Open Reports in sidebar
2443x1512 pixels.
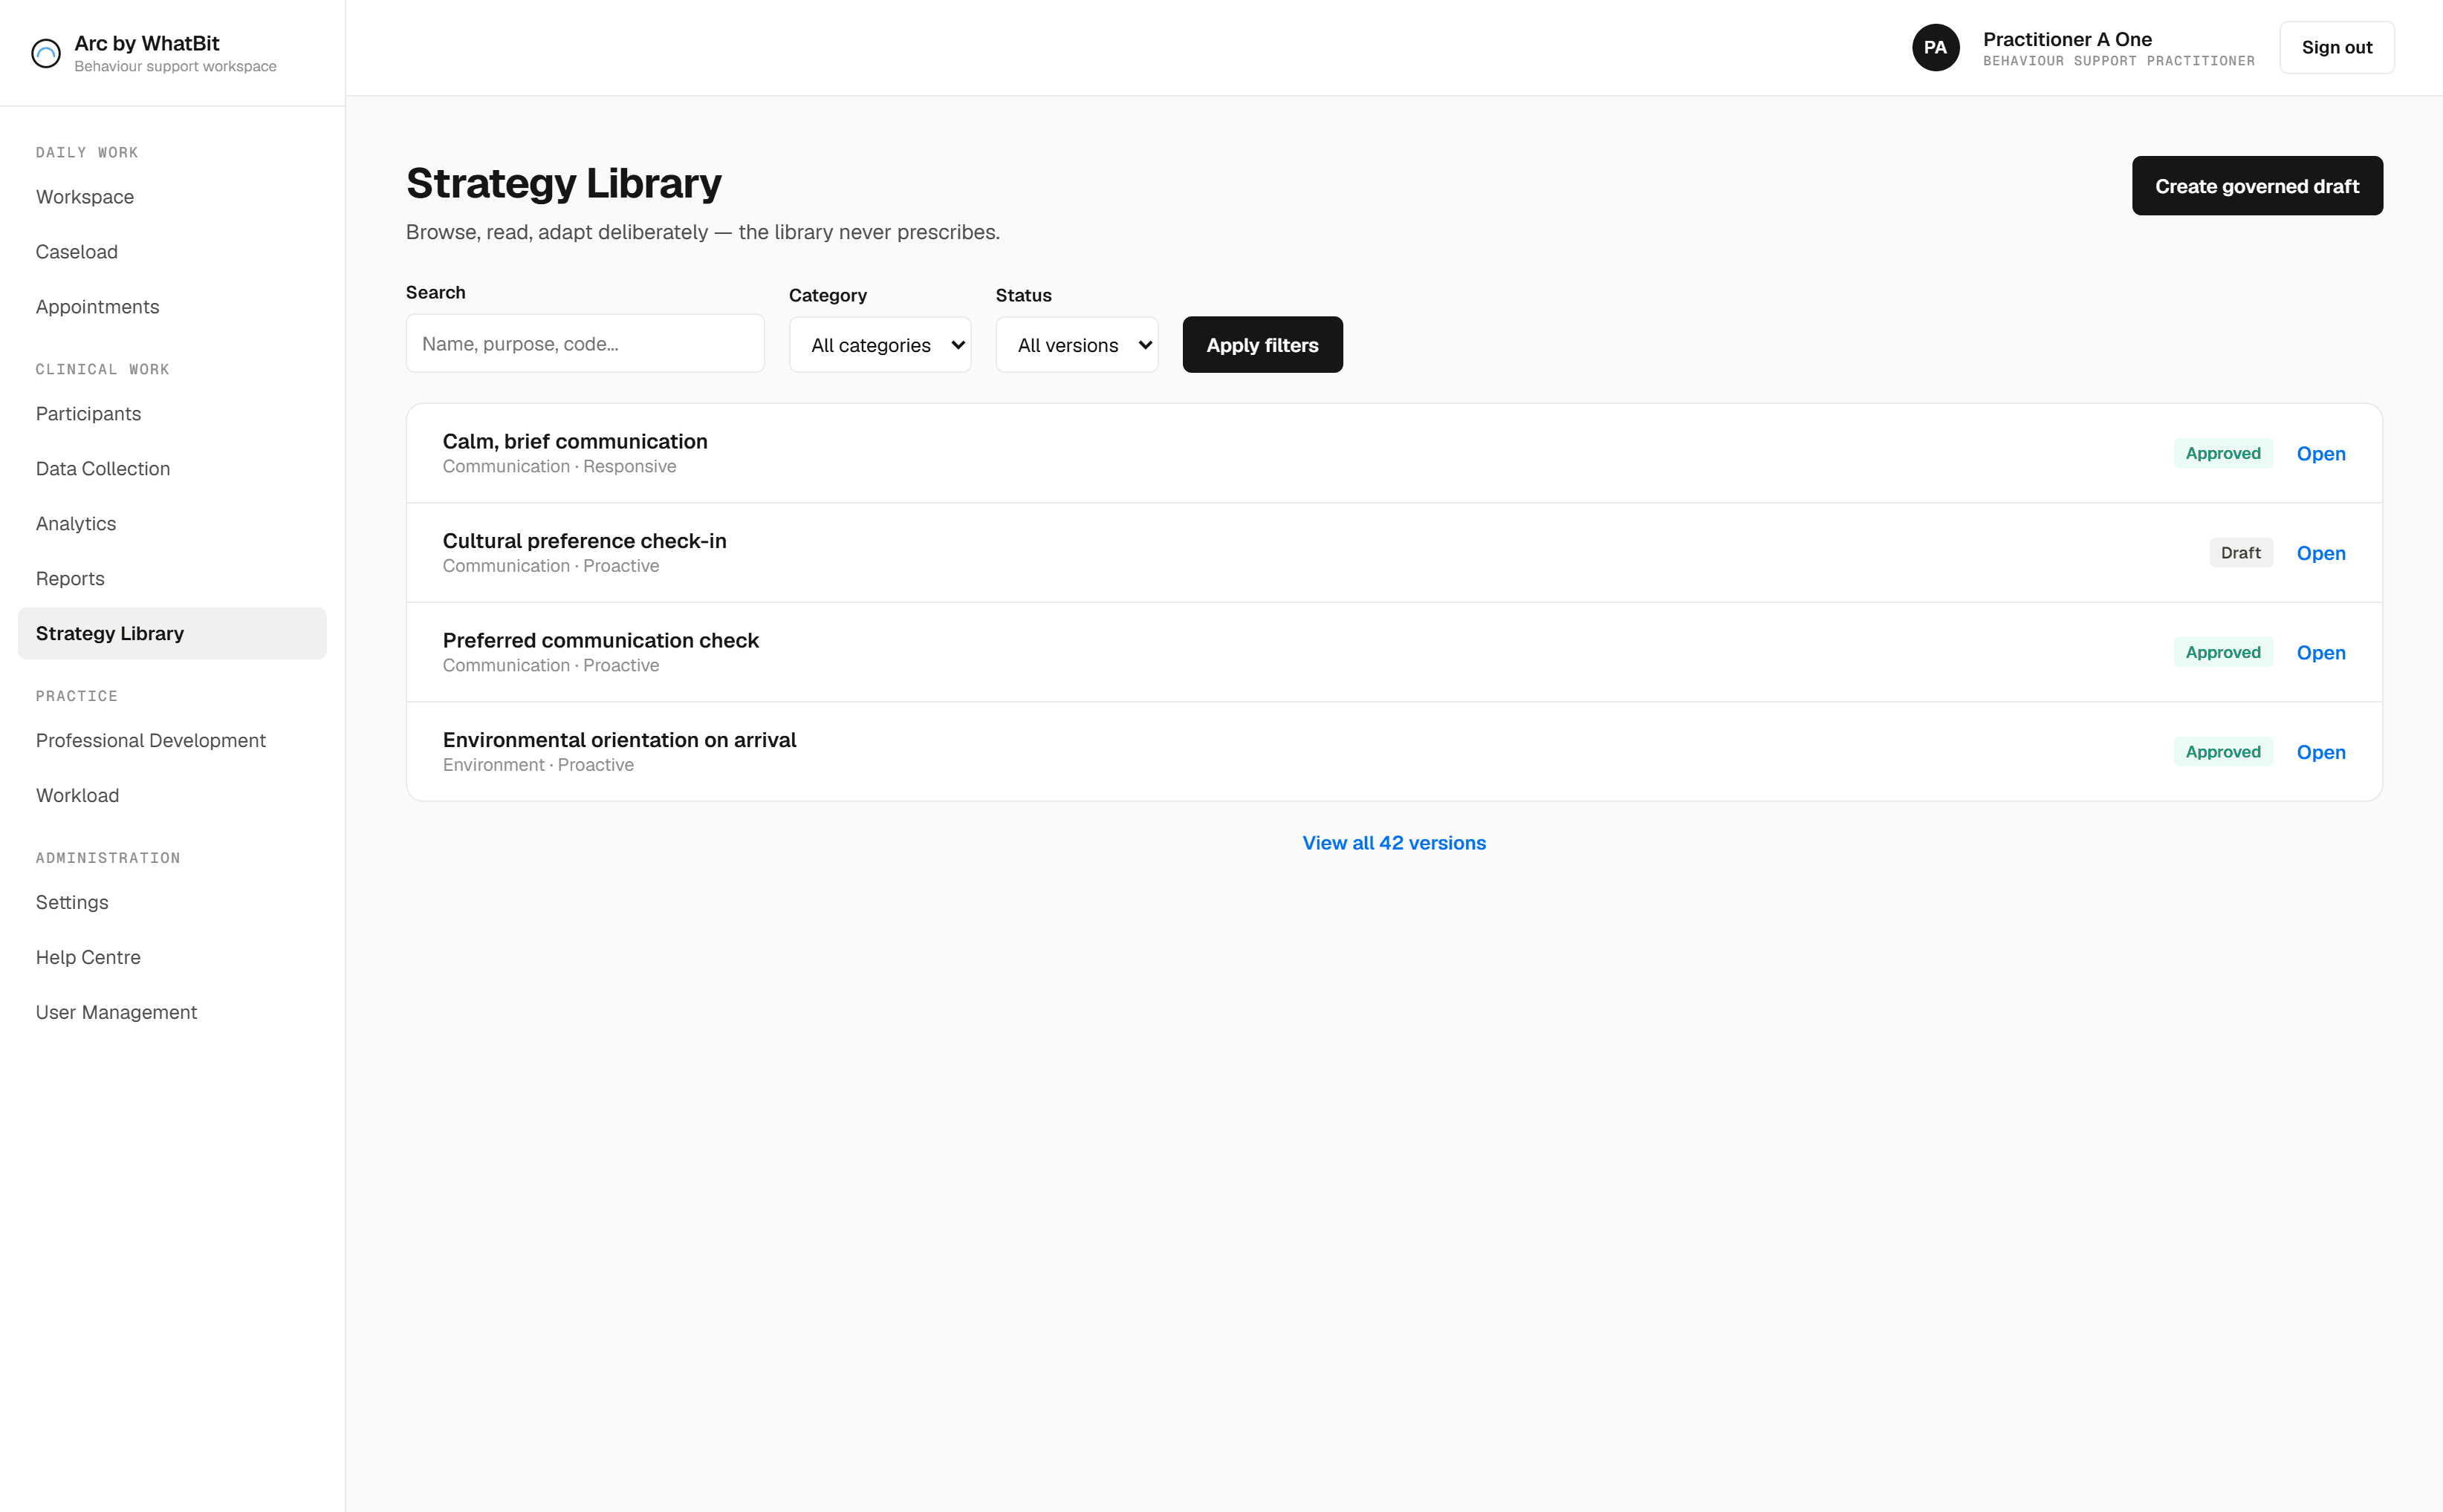point(172,579)
